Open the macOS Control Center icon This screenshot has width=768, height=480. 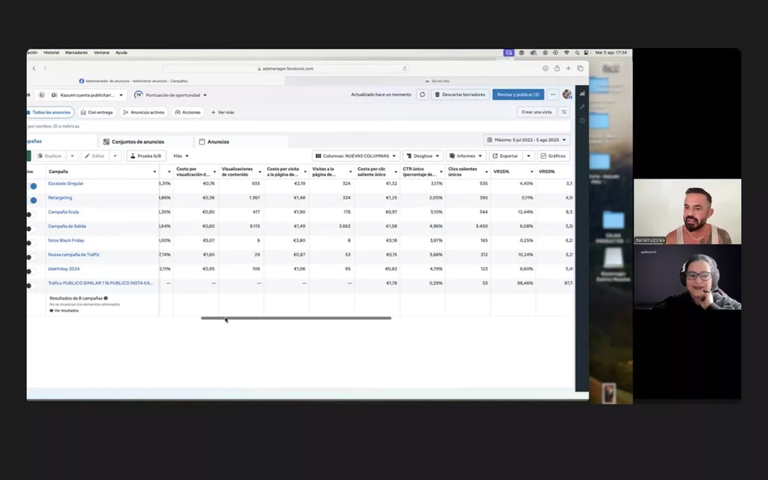(x=587, y=52)
